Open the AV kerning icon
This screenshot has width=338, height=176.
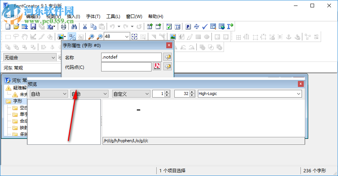(196, 27)
